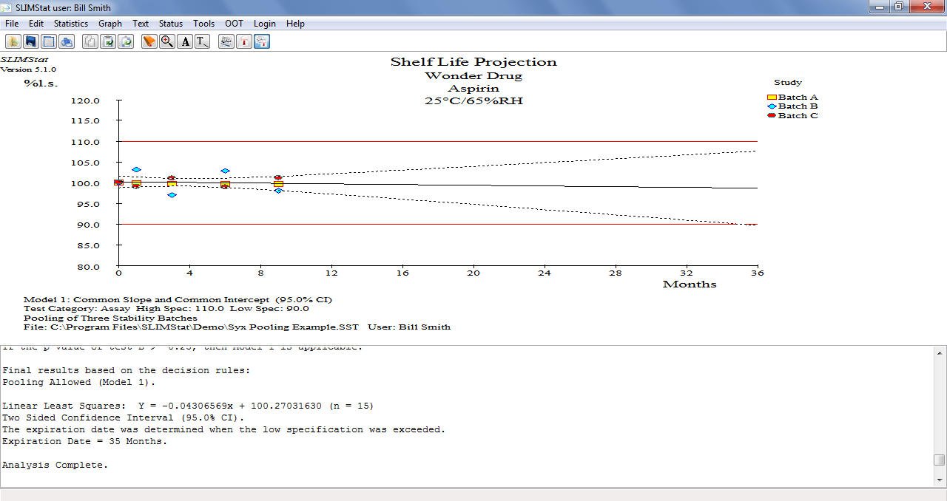Open the OOT menu
The width and height of the screenshot is (947, 501).
point(234,23)
